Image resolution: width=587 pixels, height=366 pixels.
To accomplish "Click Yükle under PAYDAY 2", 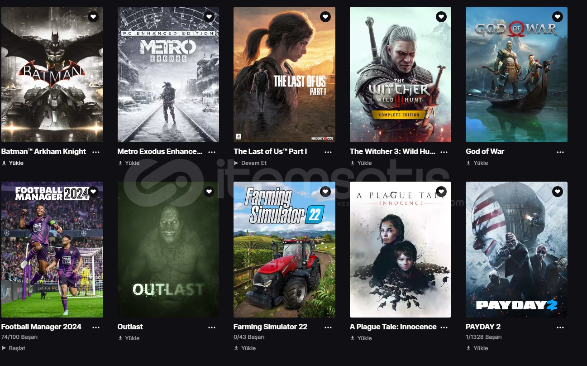I will [x=481, y=348].
